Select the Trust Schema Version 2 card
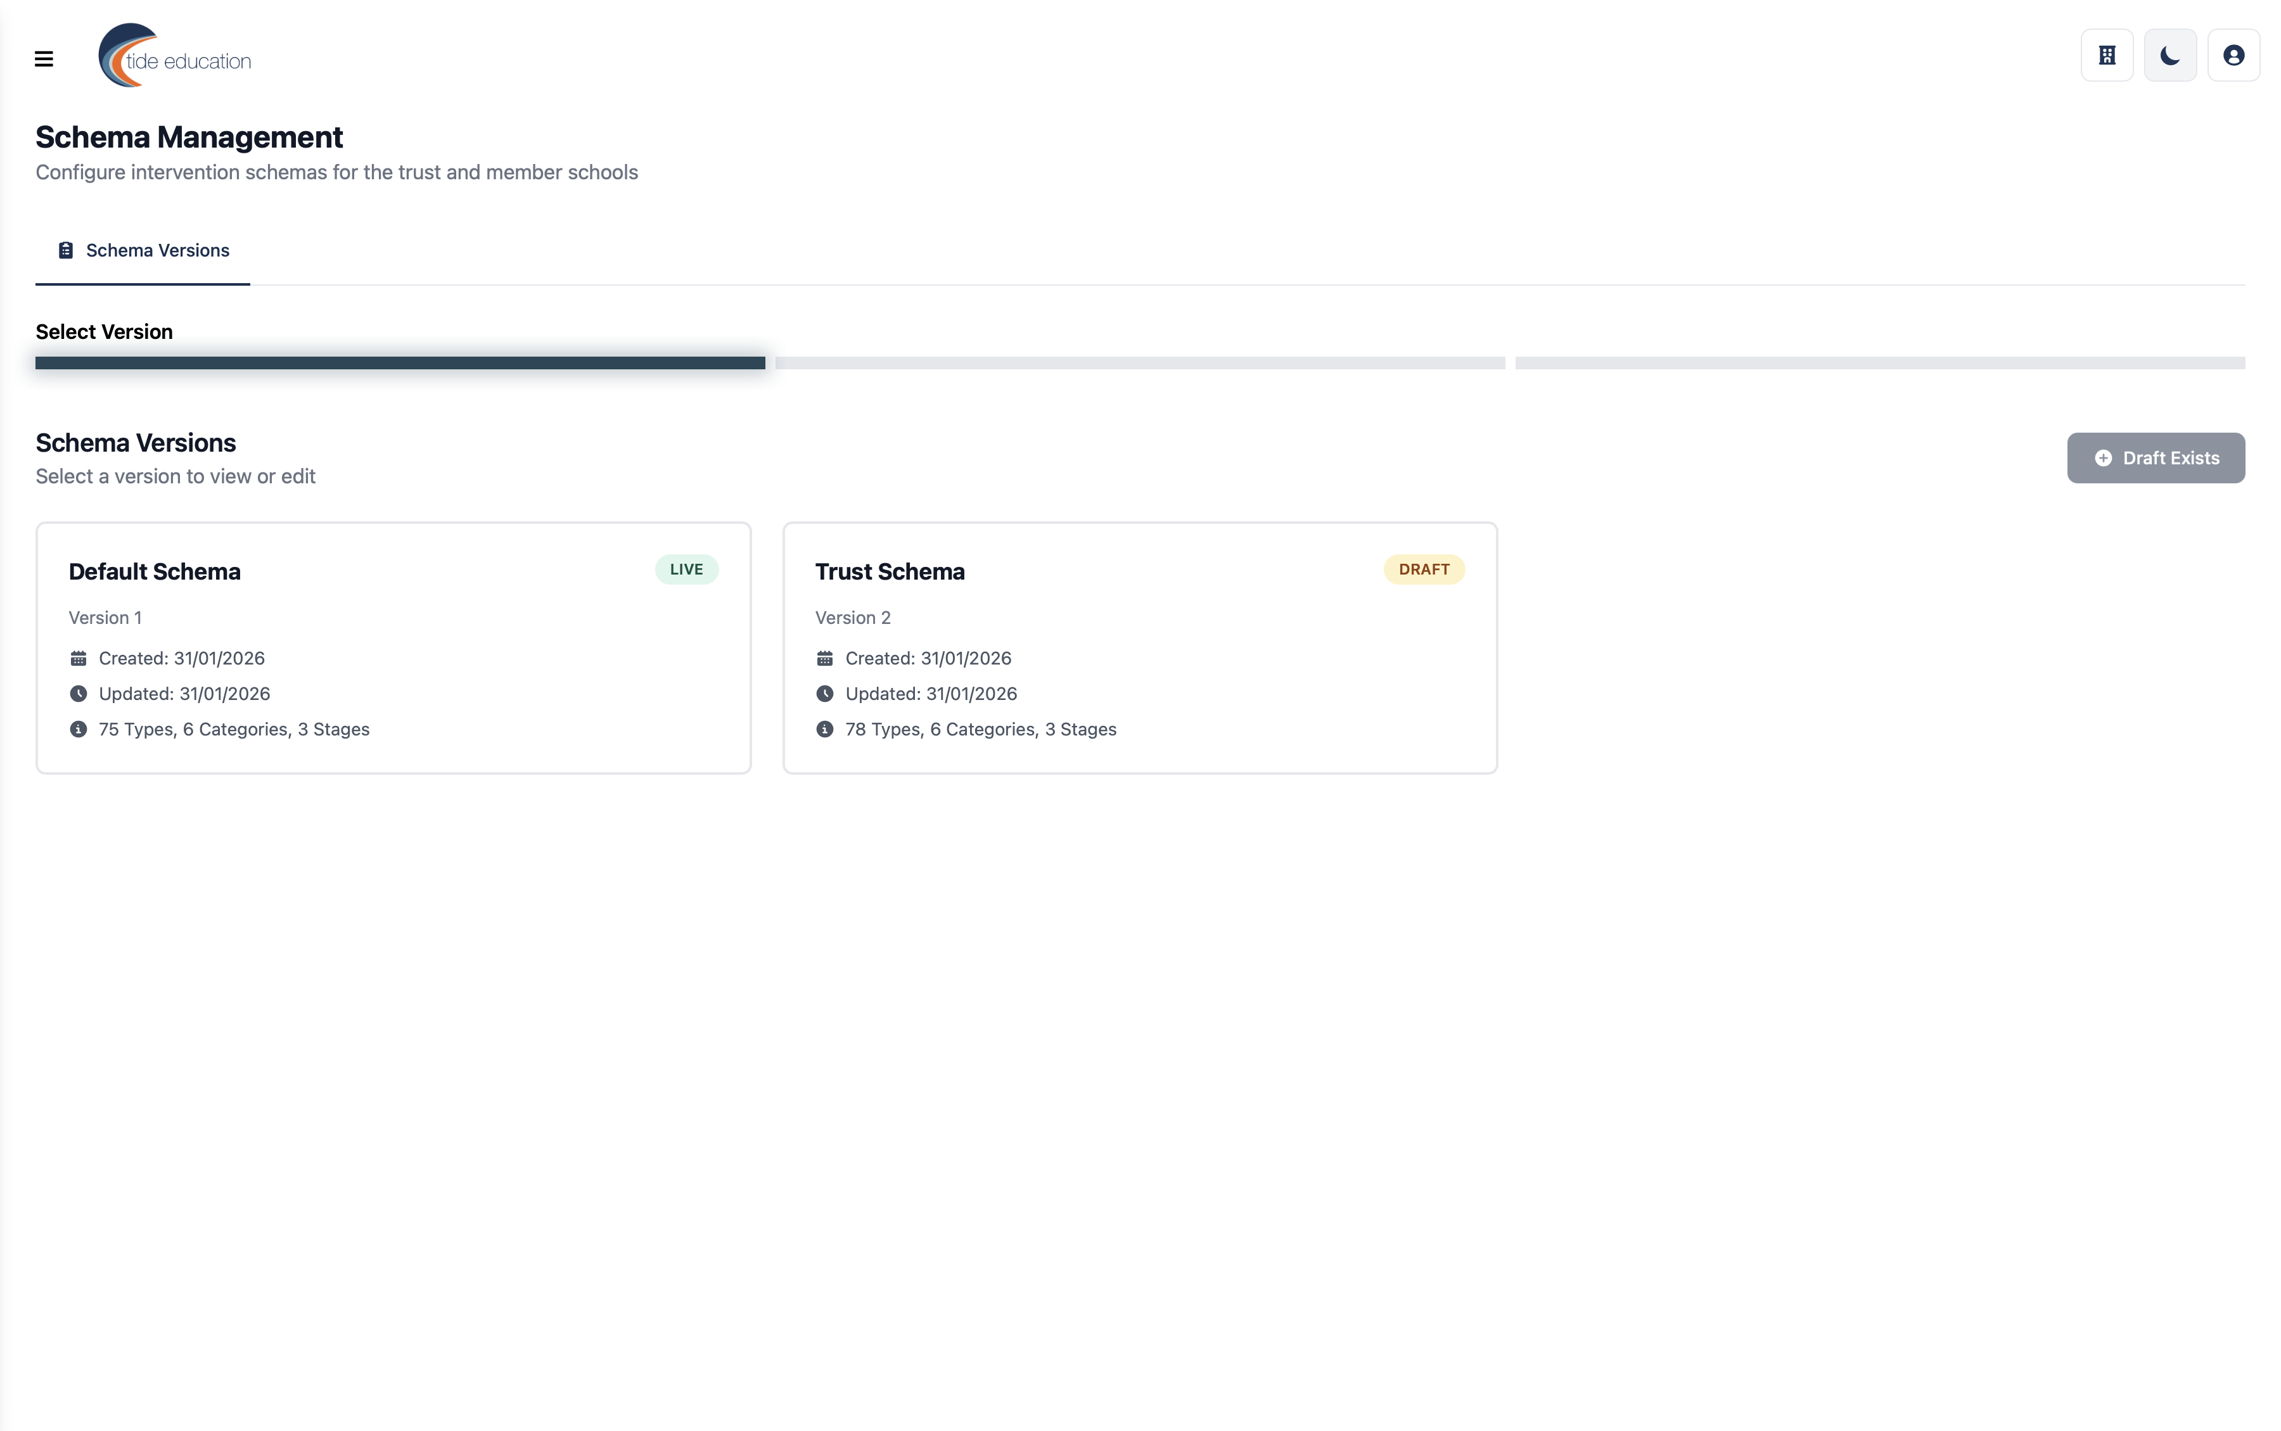2281x1431 pixels. [x=1140, y=648]
